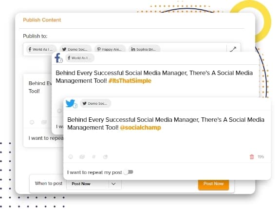Viewport: 279px width, 209px height.
Task: Delete the Twitter post with the red trash icon
Action: coord(252,157)
